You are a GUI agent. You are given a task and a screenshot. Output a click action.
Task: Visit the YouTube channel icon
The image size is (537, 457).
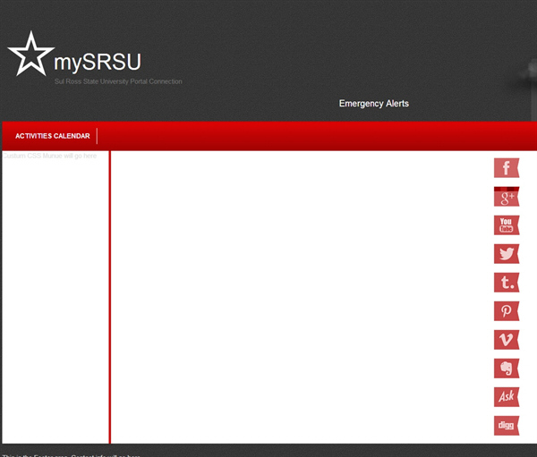click(x=507, y=225)
